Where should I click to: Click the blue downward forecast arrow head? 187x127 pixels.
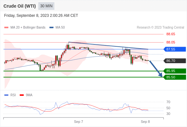click(x=161, y=75)
